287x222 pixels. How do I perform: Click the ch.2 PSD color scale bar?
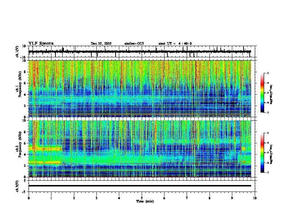(262, 153)
